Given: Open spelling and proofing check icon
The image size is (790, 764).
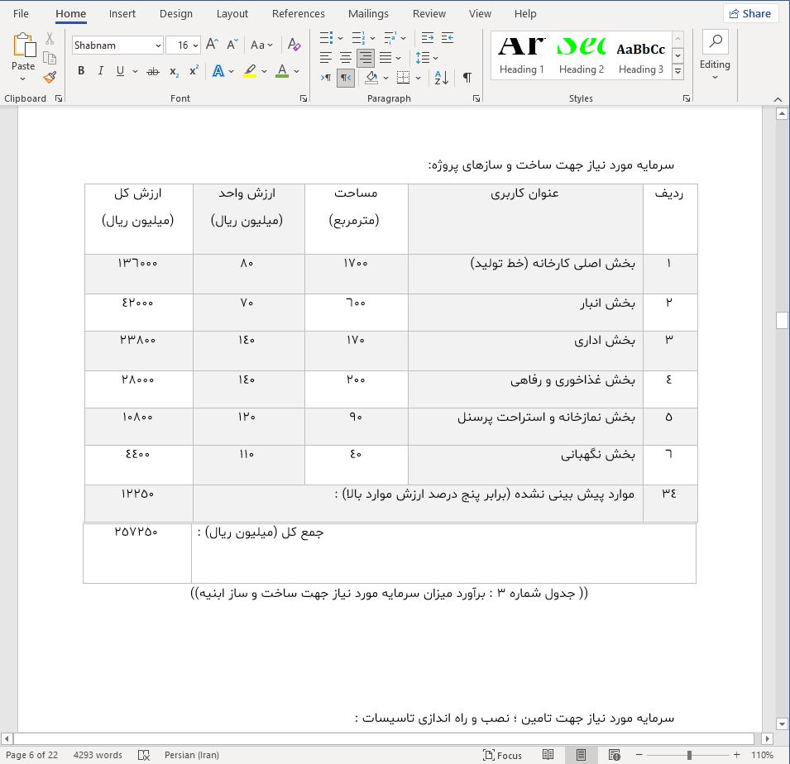Looking at the screenshot, I should point(144,755).
